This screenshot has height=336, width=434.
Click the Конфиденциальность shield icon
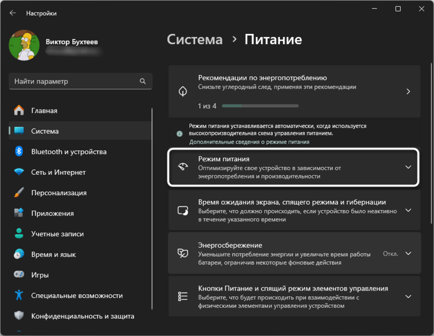coord(19,316)
